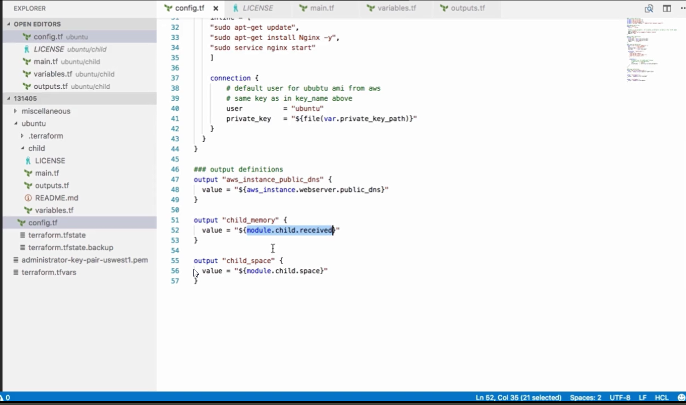686x405 pixels.
Task: Click the license icon on the LICENSE tab
Action: [x=235, y=8]
